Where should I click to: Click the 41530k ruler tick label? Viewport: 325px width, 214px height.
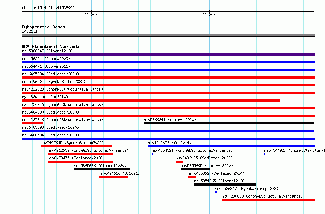coord(209,15)
